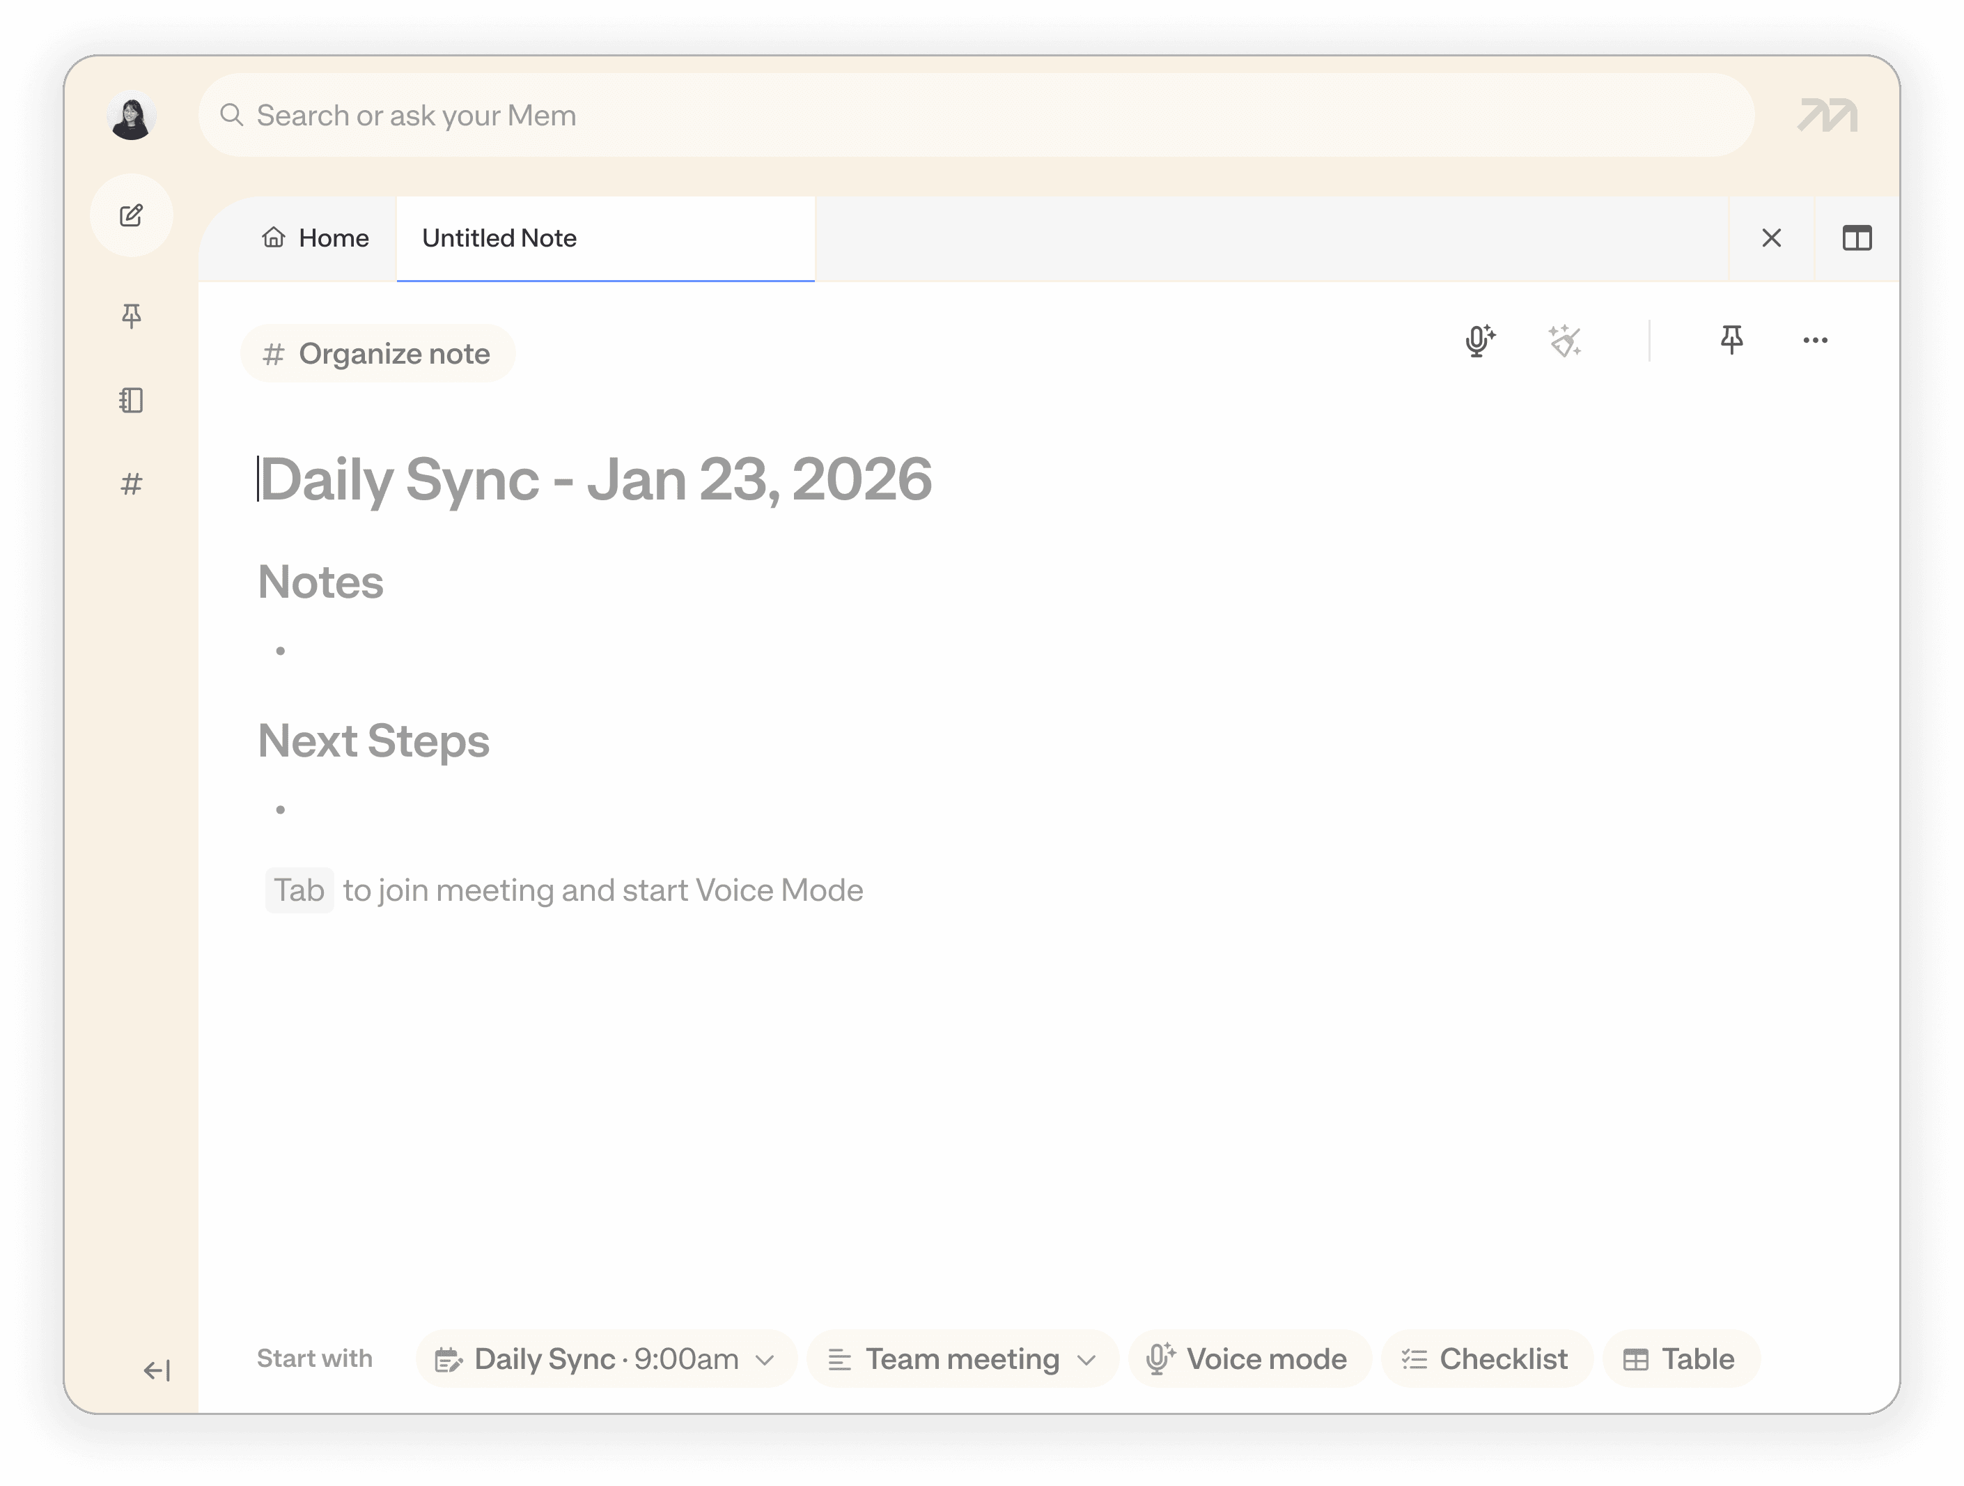Open collections hashtag icon in sidebar
The width and height of the screenshot is (1964, 1486).
pos(132,484)
